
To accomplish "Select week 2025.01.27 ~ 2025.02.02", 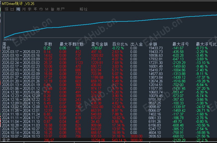I will (21, 78).
